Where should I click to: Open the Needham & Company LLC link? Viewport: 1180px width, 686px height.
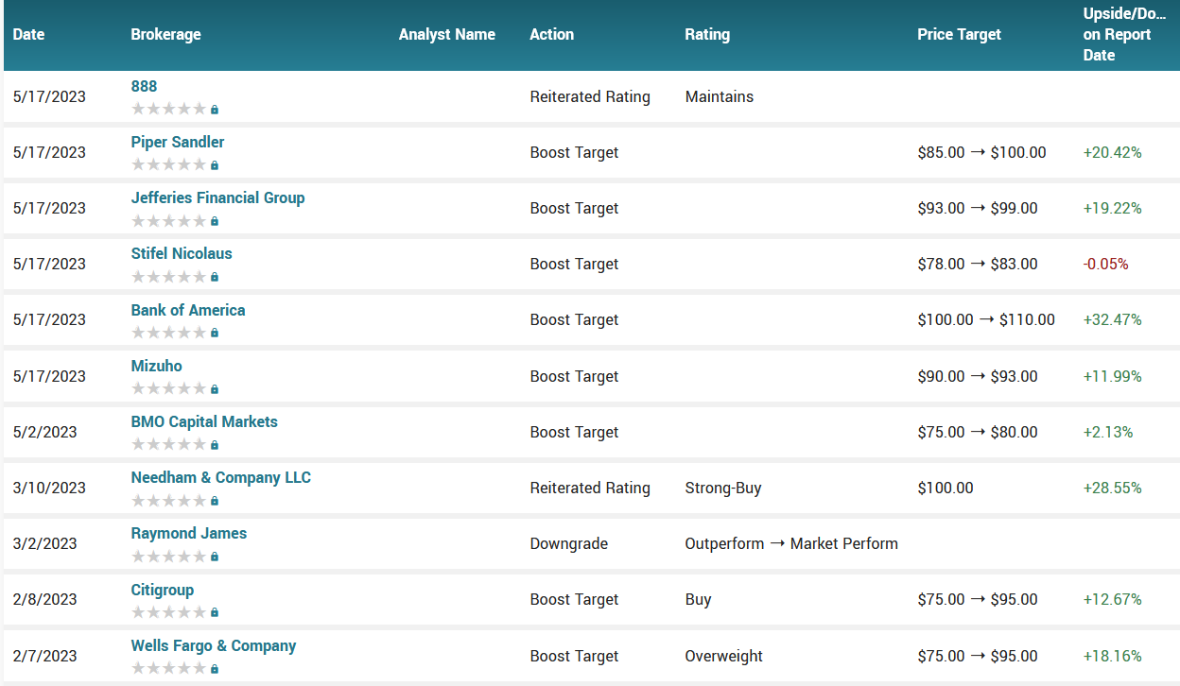(x=221, y=477)
